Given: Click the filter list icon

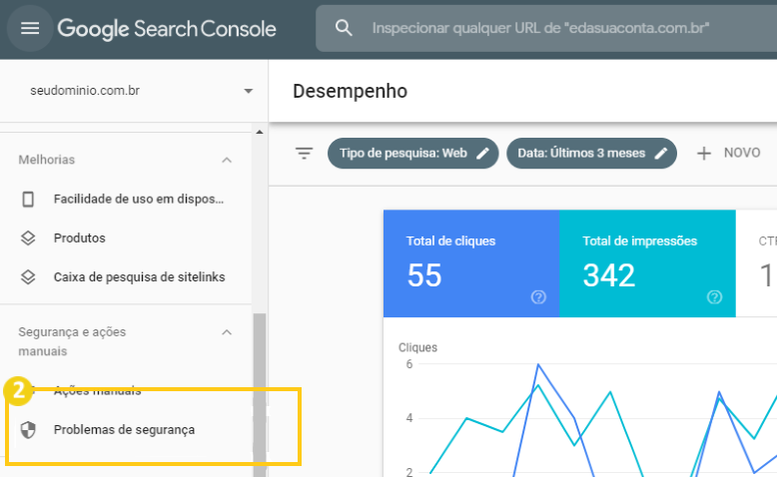Looking at the screenshot, I should pyautogui.click(x=305, y=153).
